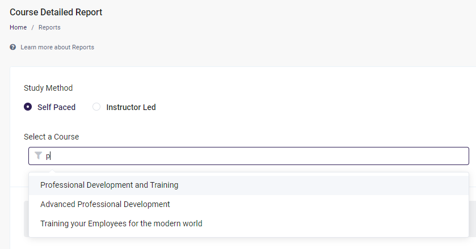
Task: Click empty space right of Instructor Led
Action: click(x=284, y=107)
